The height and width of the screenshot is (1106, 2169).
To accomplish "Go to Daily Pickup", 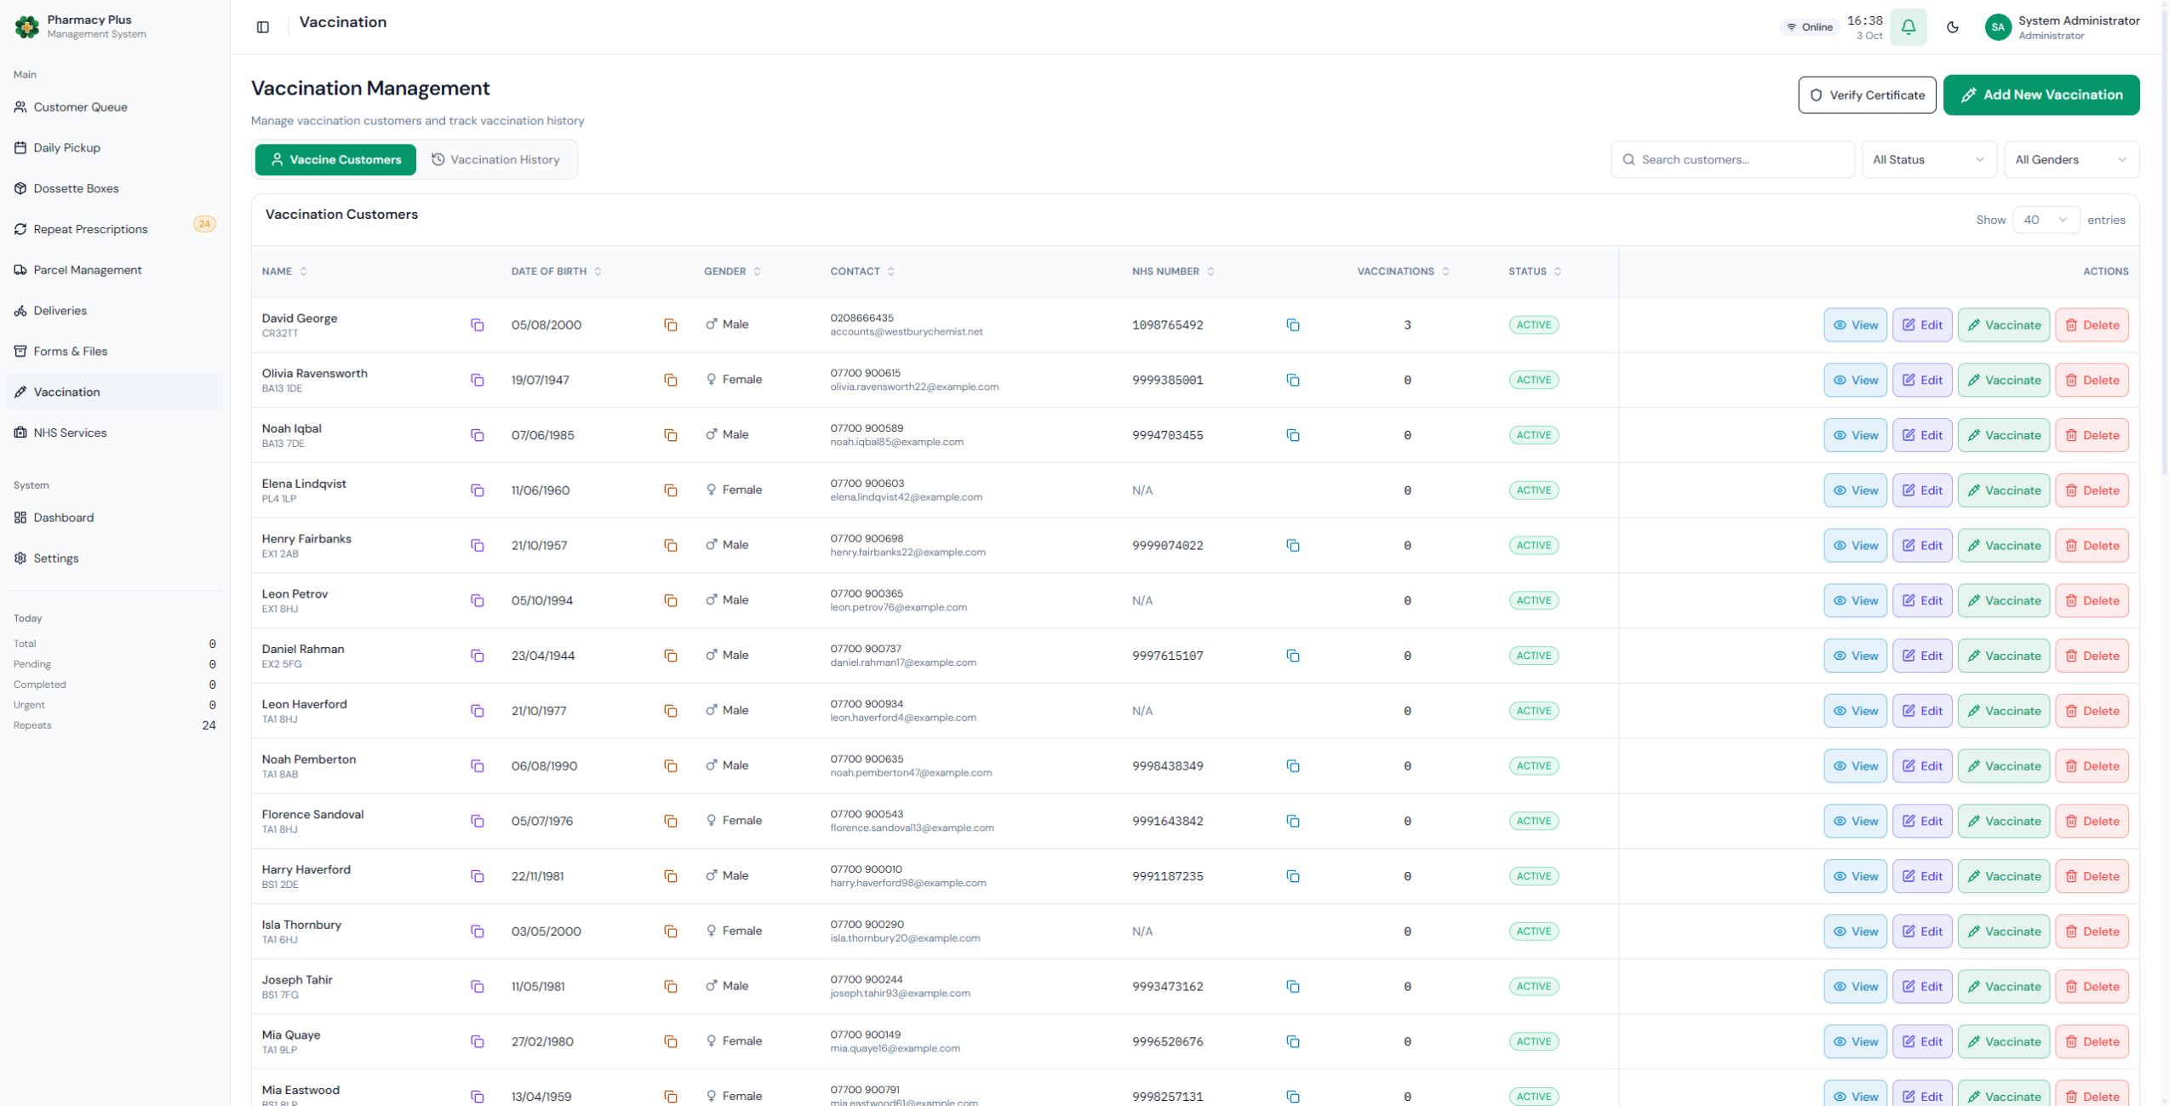I will (x=115, y=148).
